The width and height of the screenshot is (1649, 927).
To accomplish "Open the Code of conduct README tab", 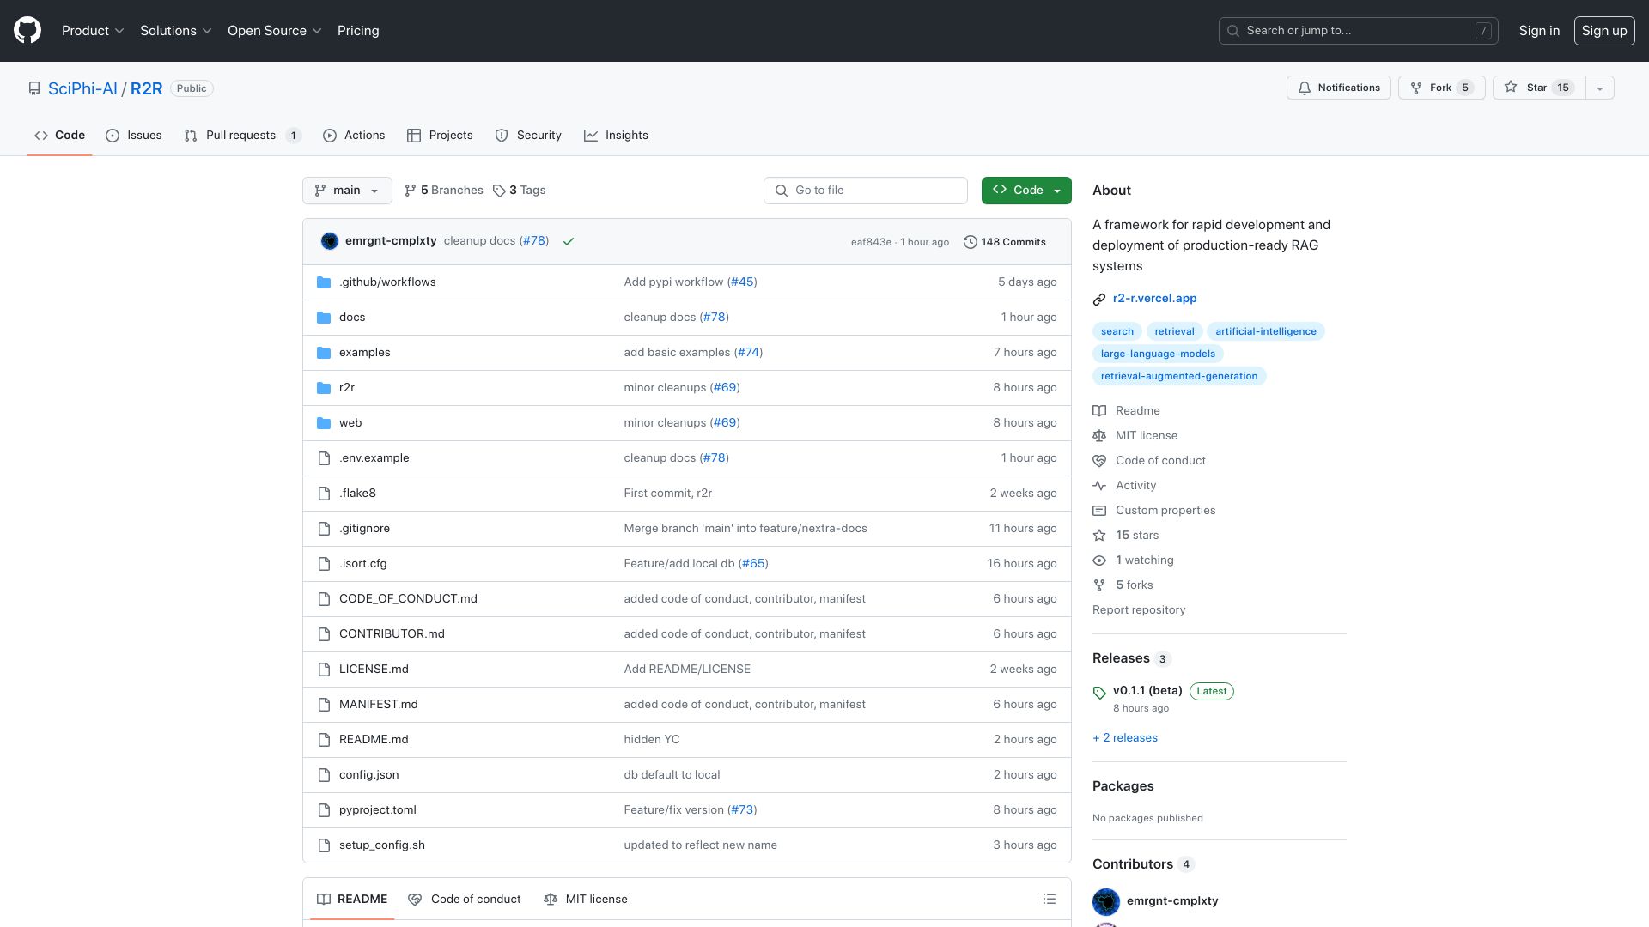I will coord(465,900).
